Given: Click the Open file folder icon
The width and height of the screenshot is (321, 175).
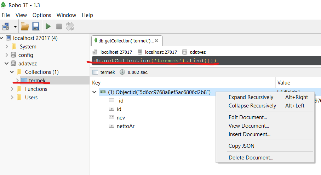Looking at the screenshot, I should click(25, 27).
